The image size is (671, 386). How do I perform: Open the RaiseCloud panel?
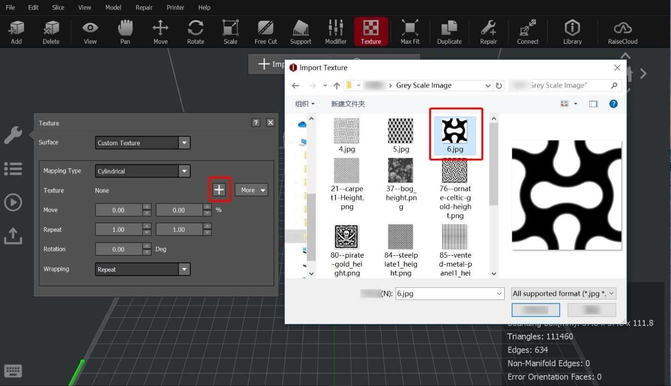click(x=622, y=31)
